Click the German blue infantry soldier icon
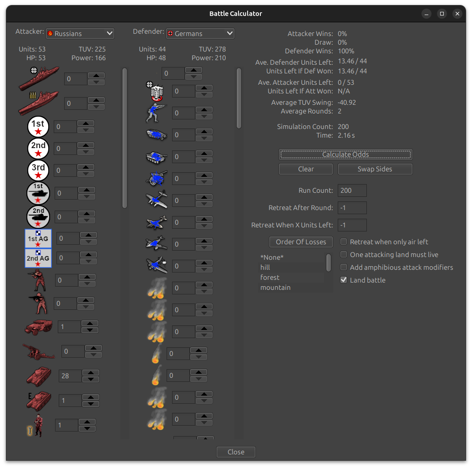This screenshot has width=472, height=468. pos(156,113)
